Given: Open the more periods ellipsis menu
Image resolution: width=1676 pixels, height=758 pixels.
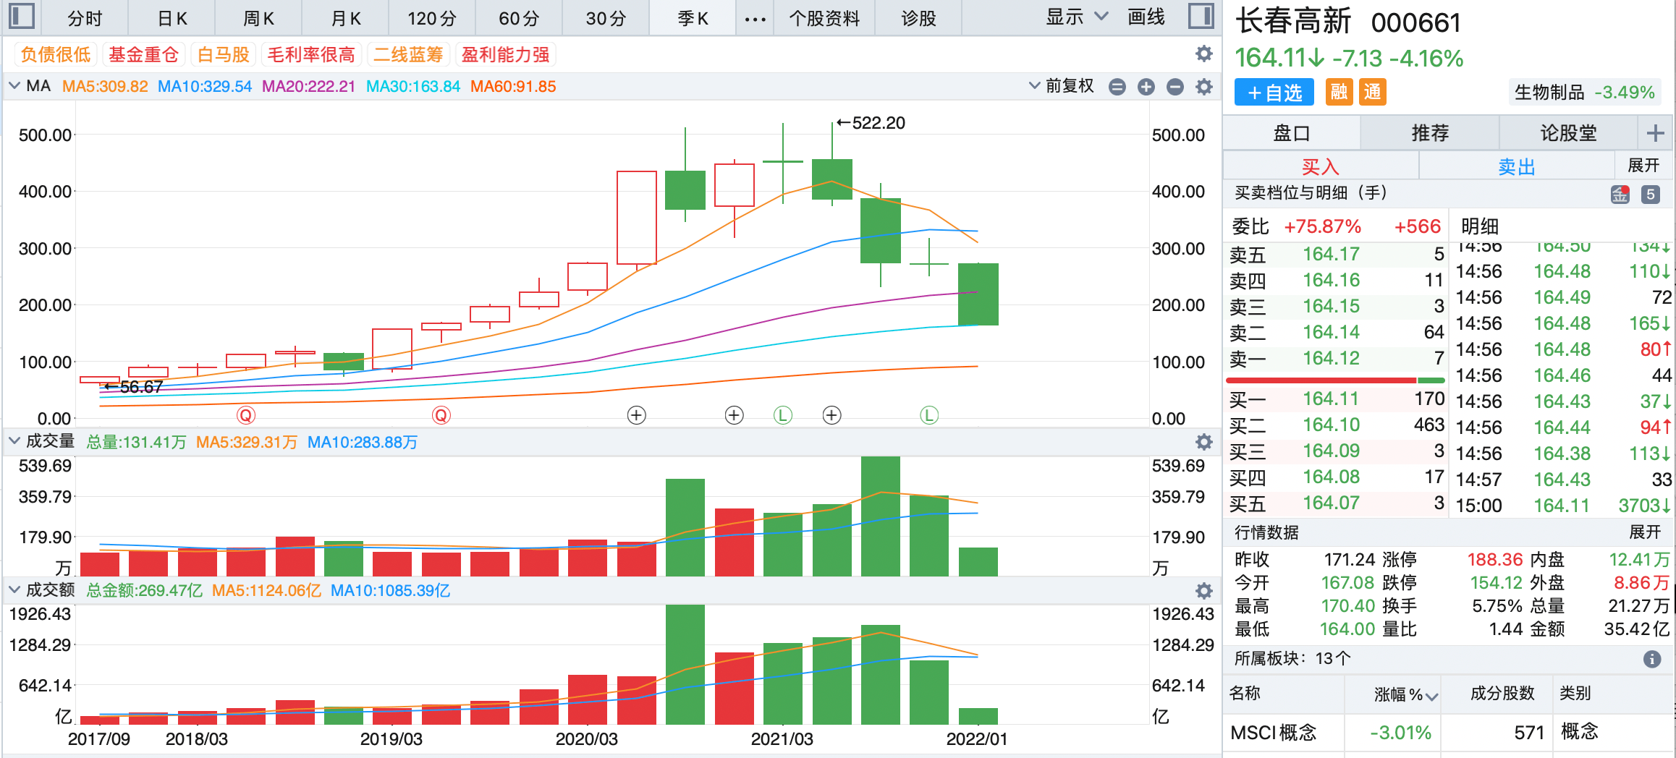Looking at the screenshot, I should (x=755, y=19).
